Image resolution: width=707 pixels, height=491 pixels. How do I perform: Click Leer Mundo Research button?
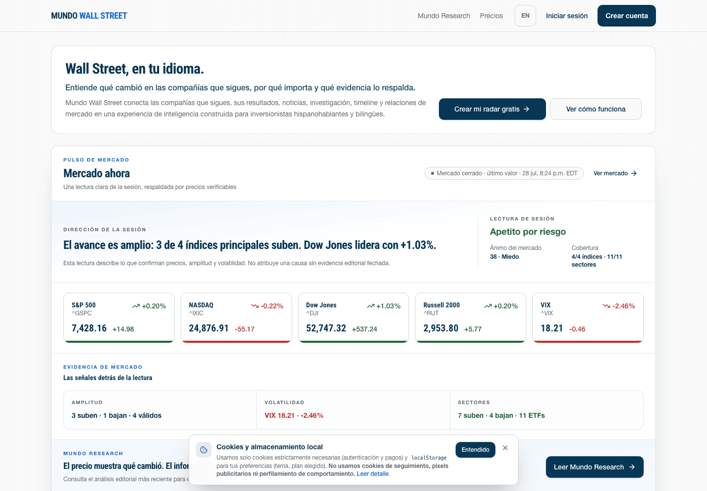click(595, 467)
